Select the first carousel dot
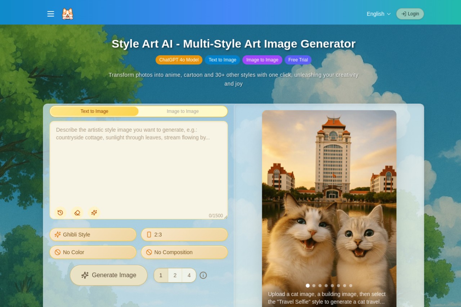 pos(308,286)
